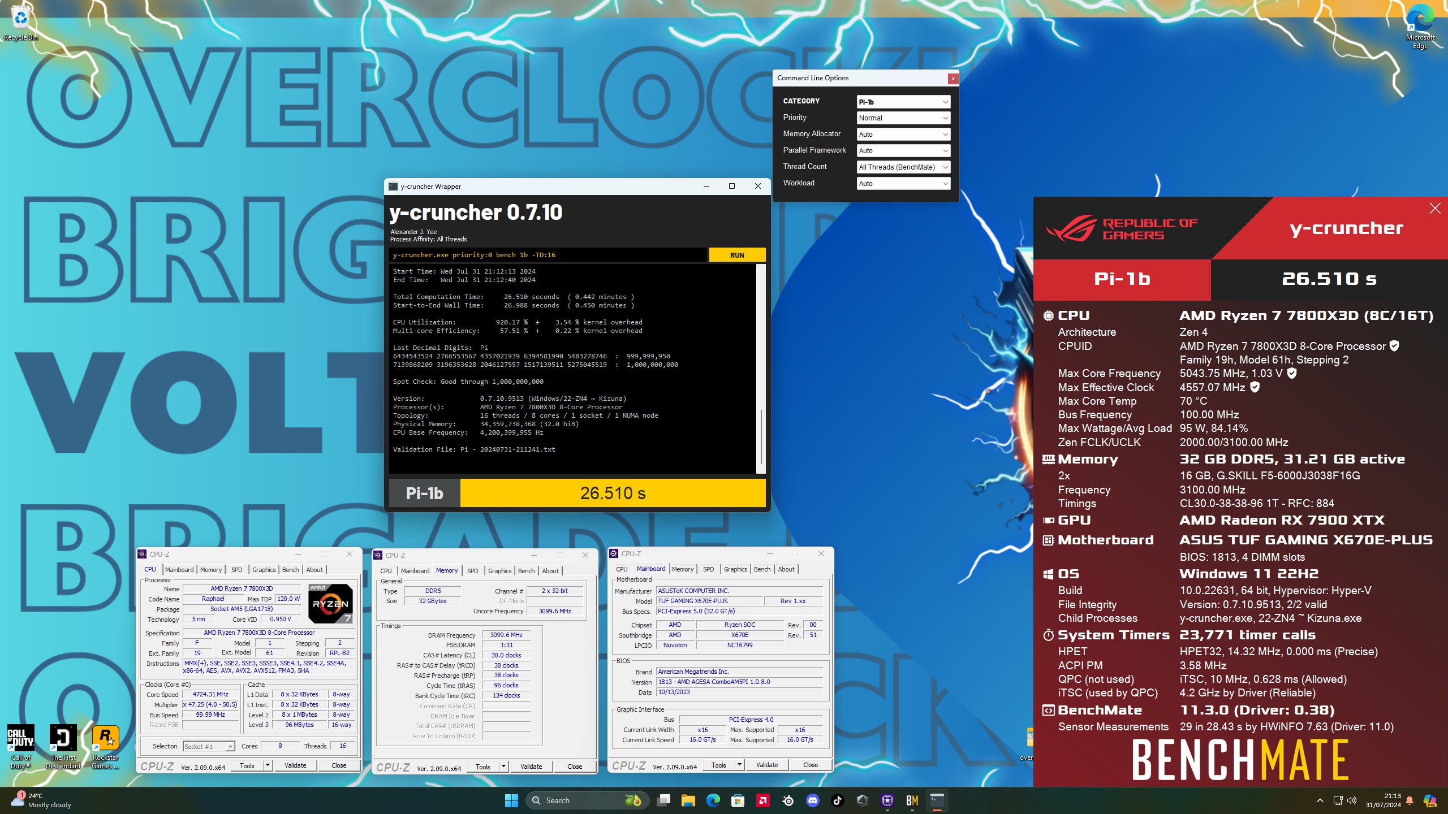Expand Tools arrow in CPU-Z Mainboard window
The height and width of the screenshot is (814, 1448).
(x=739, y=765)
